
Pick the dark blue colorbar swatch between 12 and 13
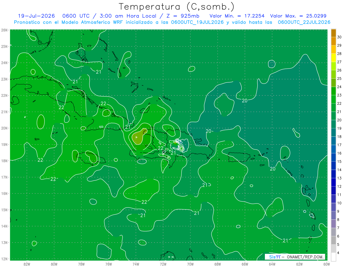point(333,182)
